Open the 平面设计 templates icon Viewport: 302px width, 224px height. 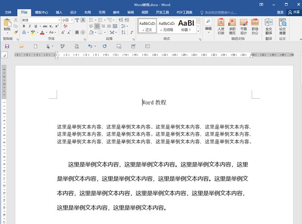click(x=243, y=27)
